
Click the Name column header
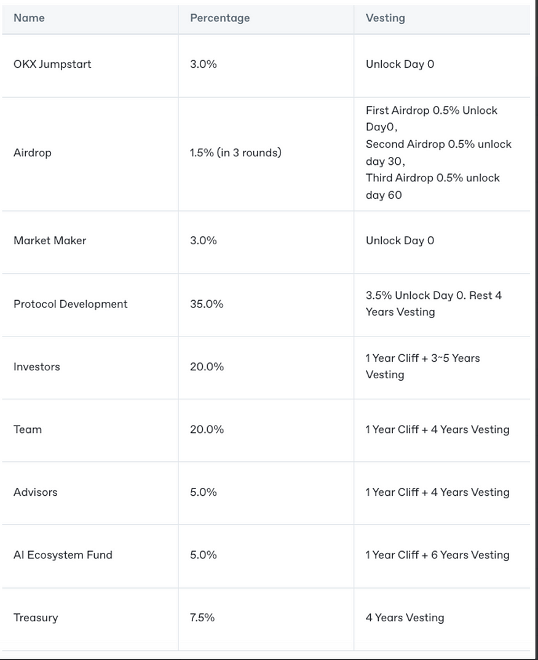click(x=29, y=18)
